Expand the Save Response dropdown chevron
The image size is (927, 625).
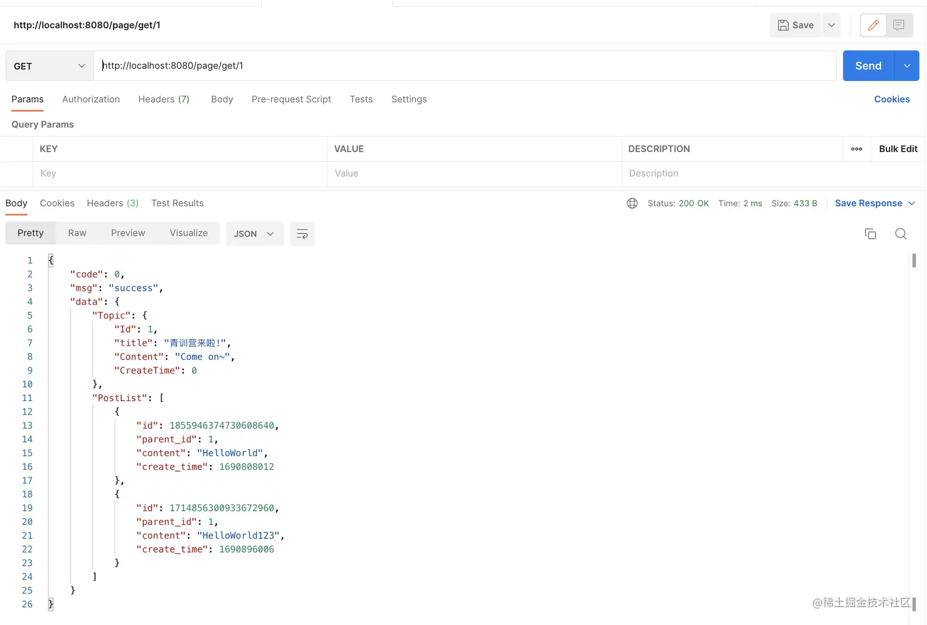click(x=912, y=203)
